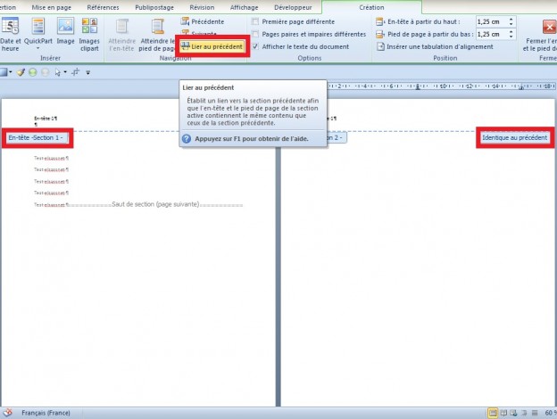Switch to Print Layout view icon
557x419 pixels.
[x=493, y=413]
